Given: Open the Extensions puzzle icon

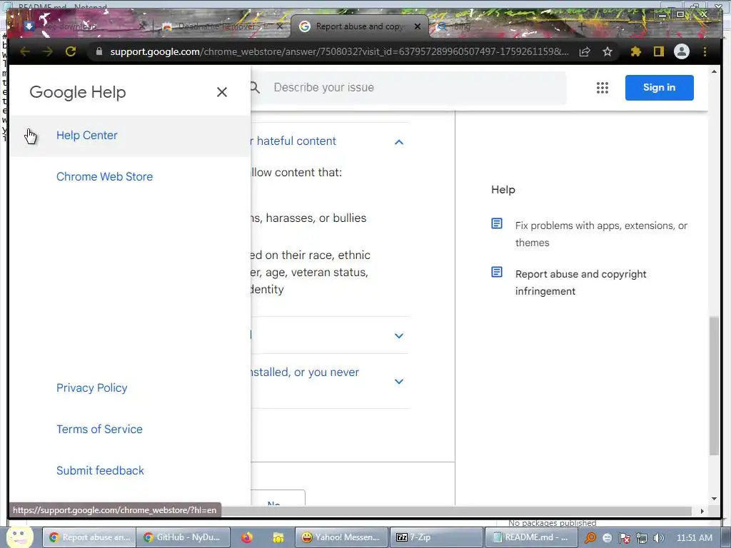Looking at the screenshot, I should pos(636,51).
